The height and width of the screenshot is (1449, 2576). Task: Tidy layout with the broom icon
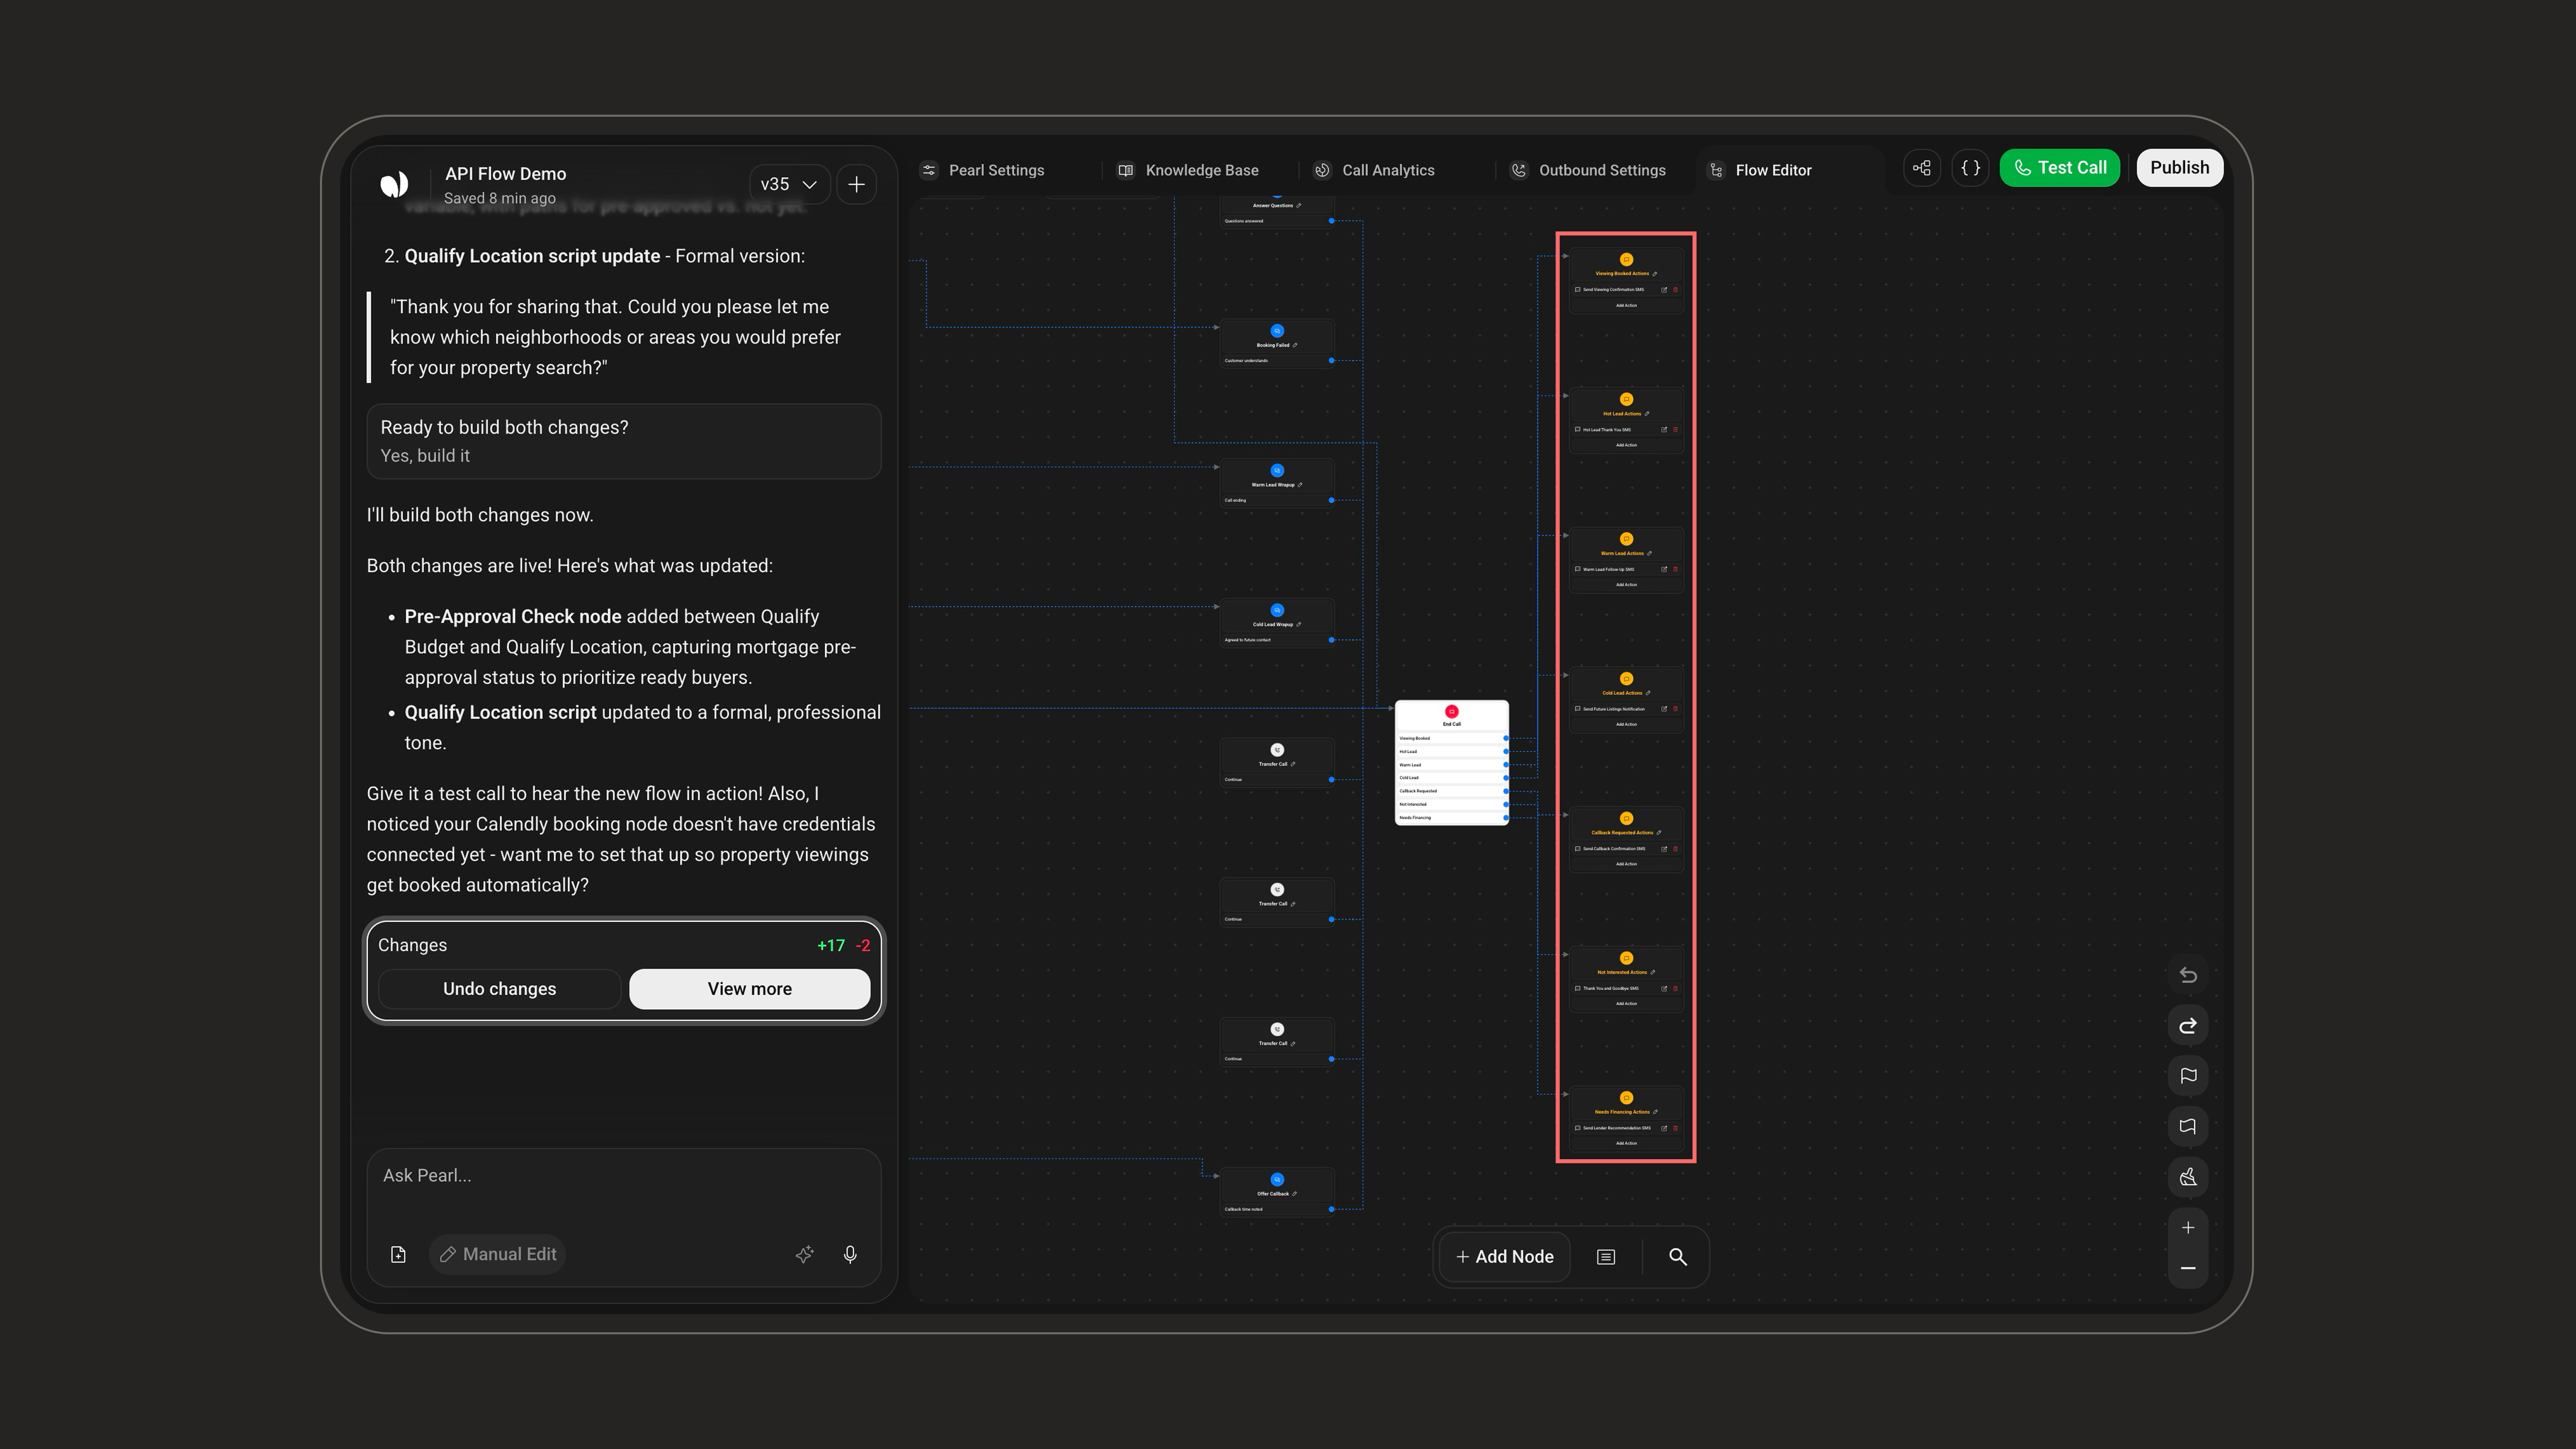coord(2188,1177)
